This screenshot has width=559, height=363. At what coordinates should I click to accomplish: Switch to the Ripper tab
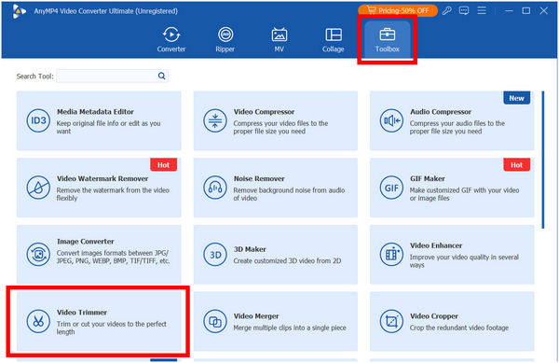pos(225,40)
